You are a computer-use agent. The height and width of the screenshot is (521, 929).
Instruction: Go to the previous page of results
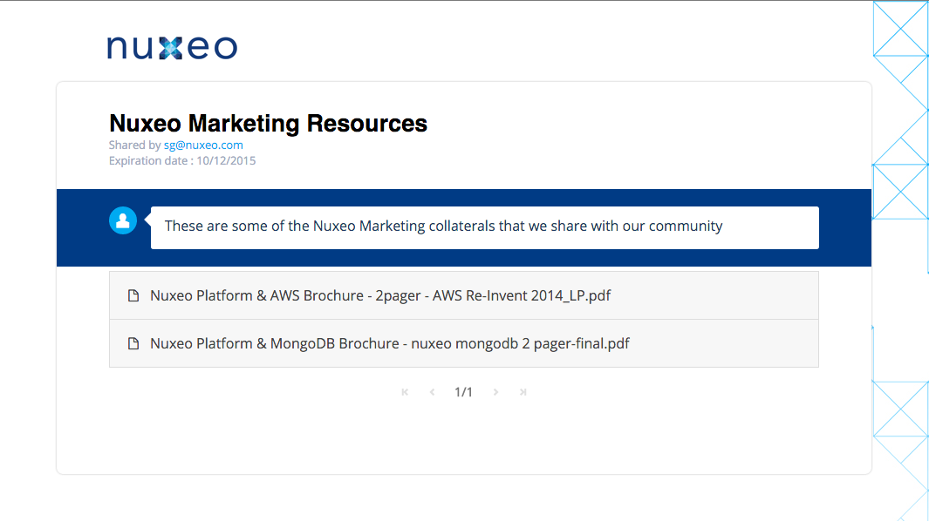click(x=433, y=392)
